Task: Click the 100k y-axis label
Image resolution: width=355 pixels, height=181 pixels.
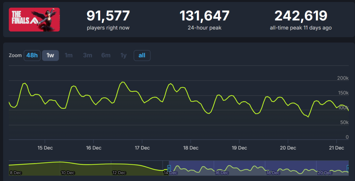Action: [343, 108]
